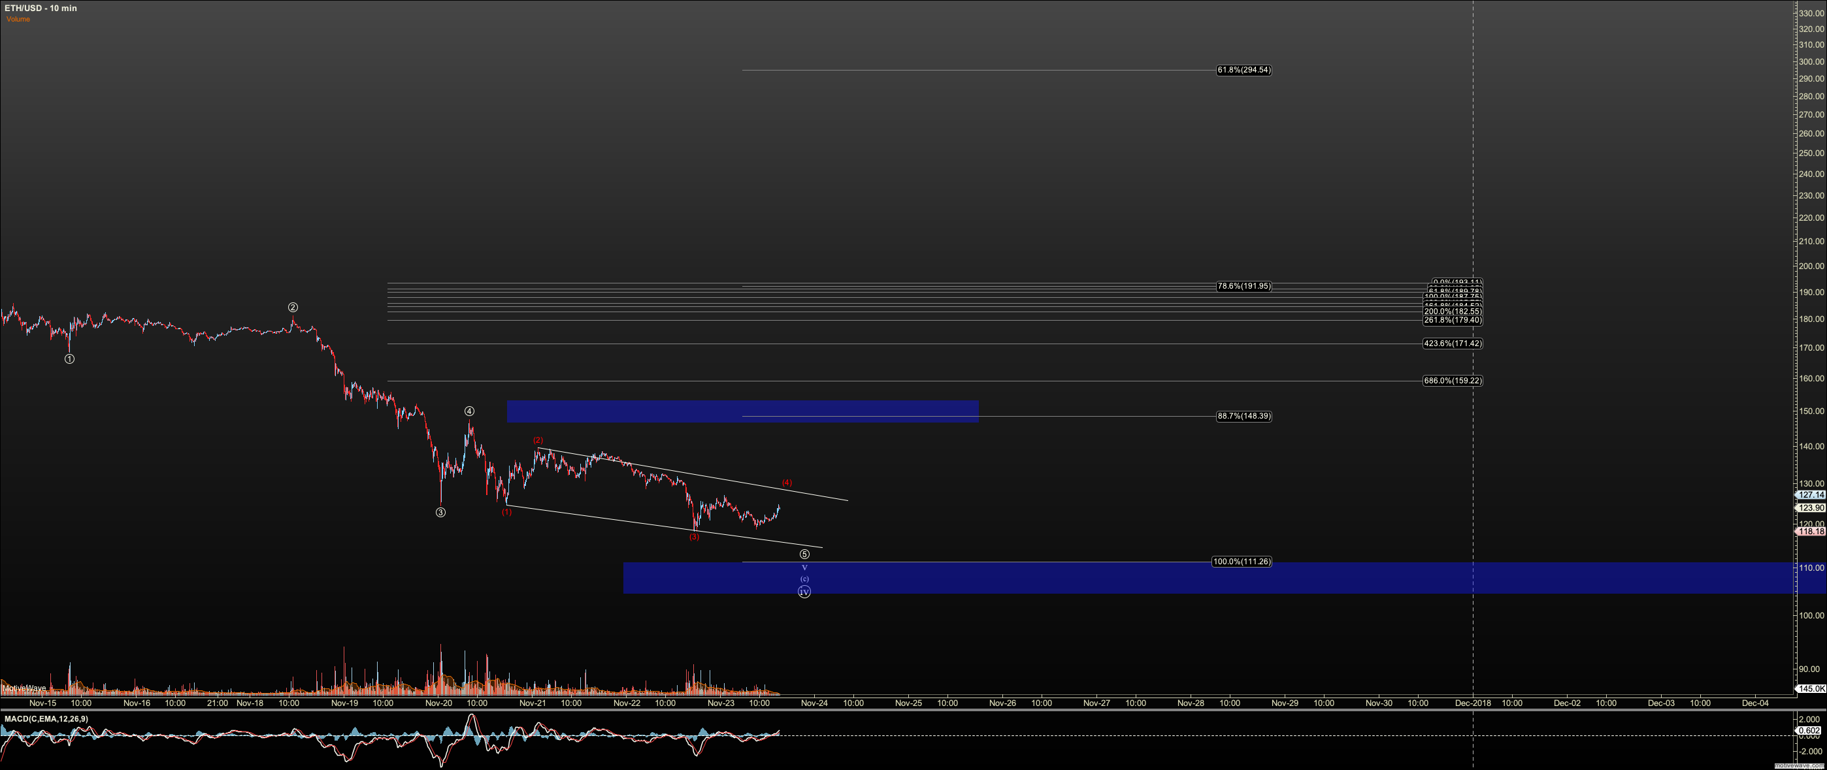Click the 200.0%(182.55) extension label
1827x770 pixels.
pos(1453,312)
